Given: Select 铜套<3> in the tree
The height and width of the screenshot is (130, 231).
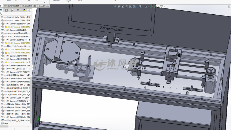Looking at the screenshot, I should 17,111.
